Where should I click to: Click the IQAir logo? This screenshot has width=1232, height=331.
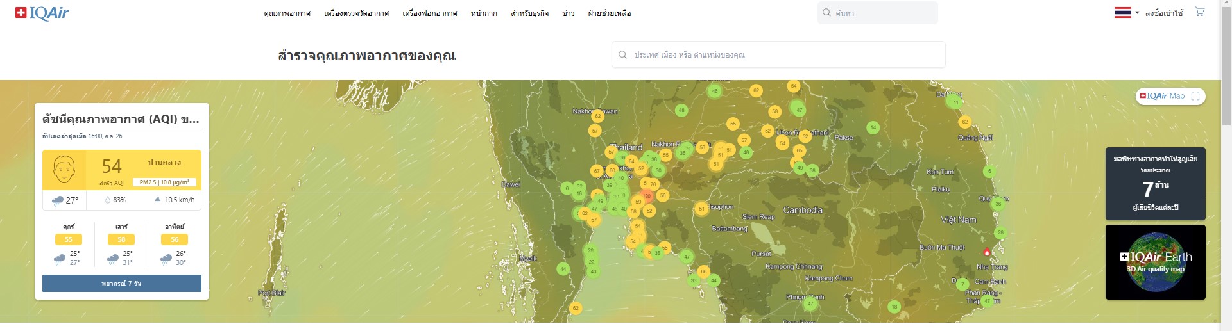point(42,13)
